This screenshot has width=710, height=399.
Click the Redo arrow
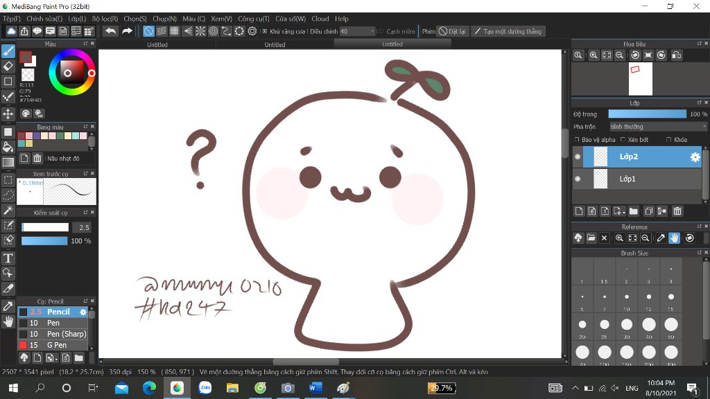pos(128,31)
